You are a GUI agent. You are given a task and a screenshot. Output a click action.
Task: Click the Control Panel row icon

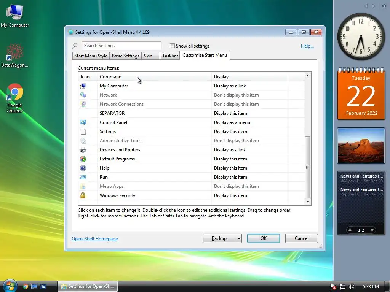tap(83, 122)
